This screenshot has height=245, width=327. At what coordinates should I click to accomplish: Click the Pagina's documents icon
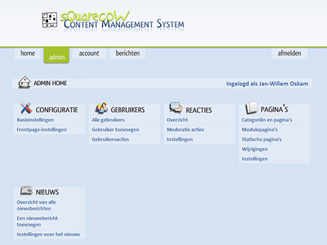pyautogui.click(x=252, y=108)
